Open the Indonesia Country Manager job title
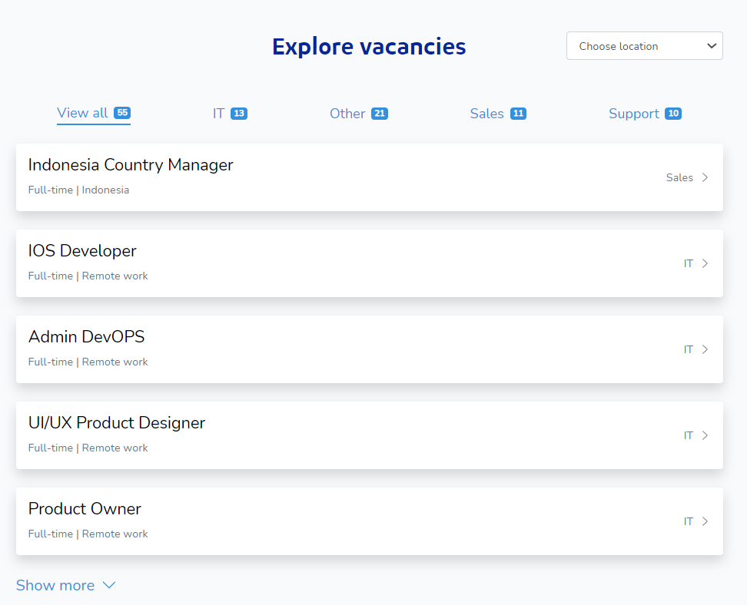 click(x=131, y=165)
